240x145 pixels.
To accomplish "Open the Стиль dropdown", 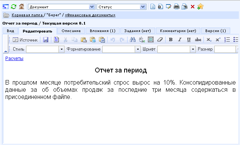I will [45, 49].
